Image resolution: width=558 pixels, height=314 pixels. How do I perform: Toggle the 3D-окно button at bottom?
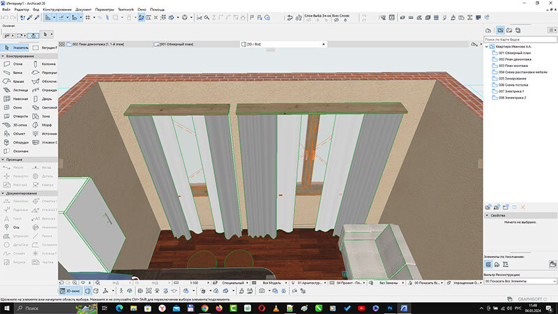pos(70,291)
